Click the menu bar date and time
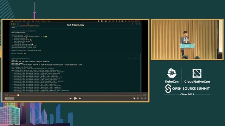 click(x=134, y=21)
